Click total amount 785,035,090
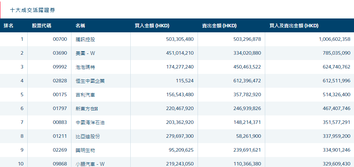The image size is (354, 167). (x=336, y=53)
